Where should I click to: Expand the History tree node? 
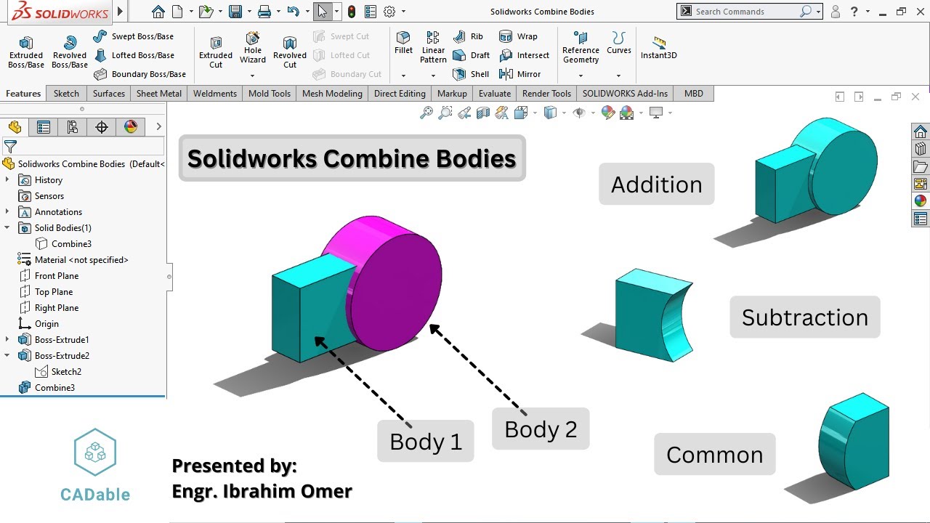[7, 179]
